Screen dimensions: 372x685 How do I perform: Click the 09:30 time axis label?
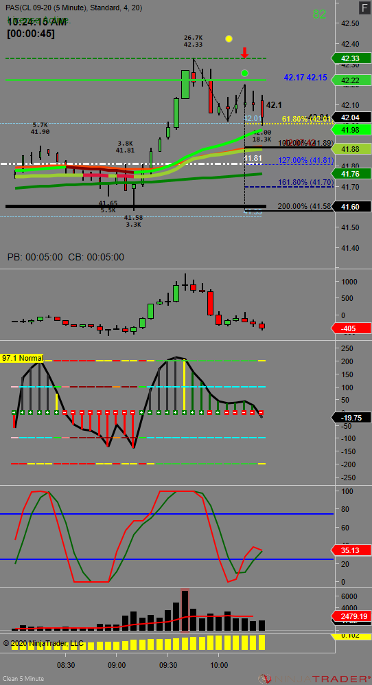click(x=167, y=664)
